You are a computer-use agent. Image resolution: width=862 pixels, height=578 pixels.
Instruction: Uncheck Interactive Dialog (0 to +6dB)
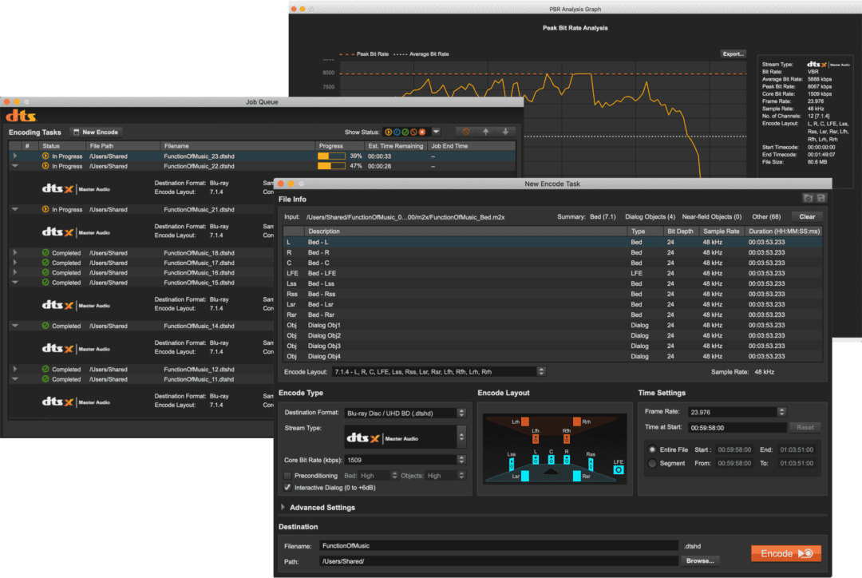287,487
